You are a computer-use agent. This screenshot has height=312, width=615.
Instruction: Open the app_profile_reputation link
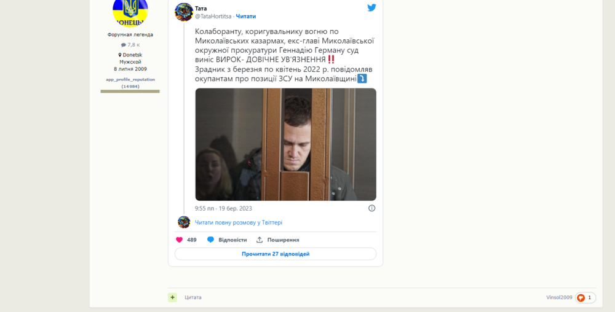tap(130, 79)
